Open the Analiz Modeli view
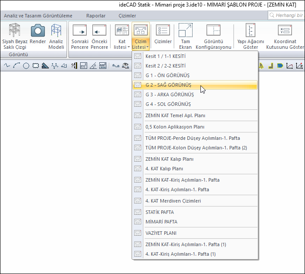This screenshot has height=274, width=305. tap(56, 31)
